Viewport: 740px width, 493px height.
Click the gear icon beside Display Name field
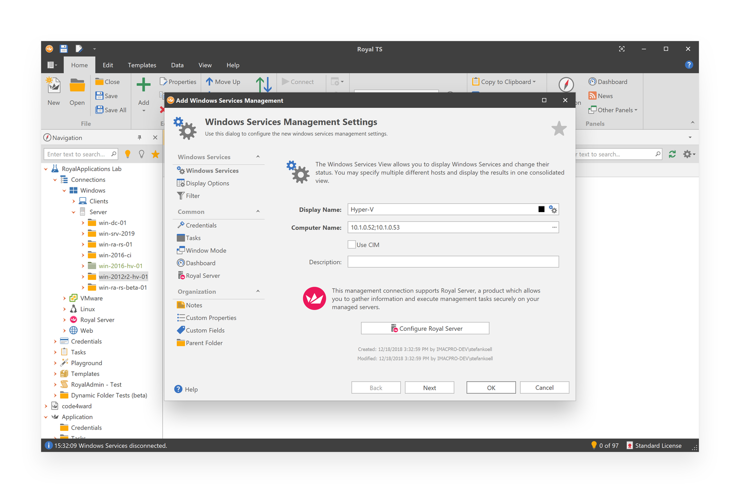[x=552, y=209]
